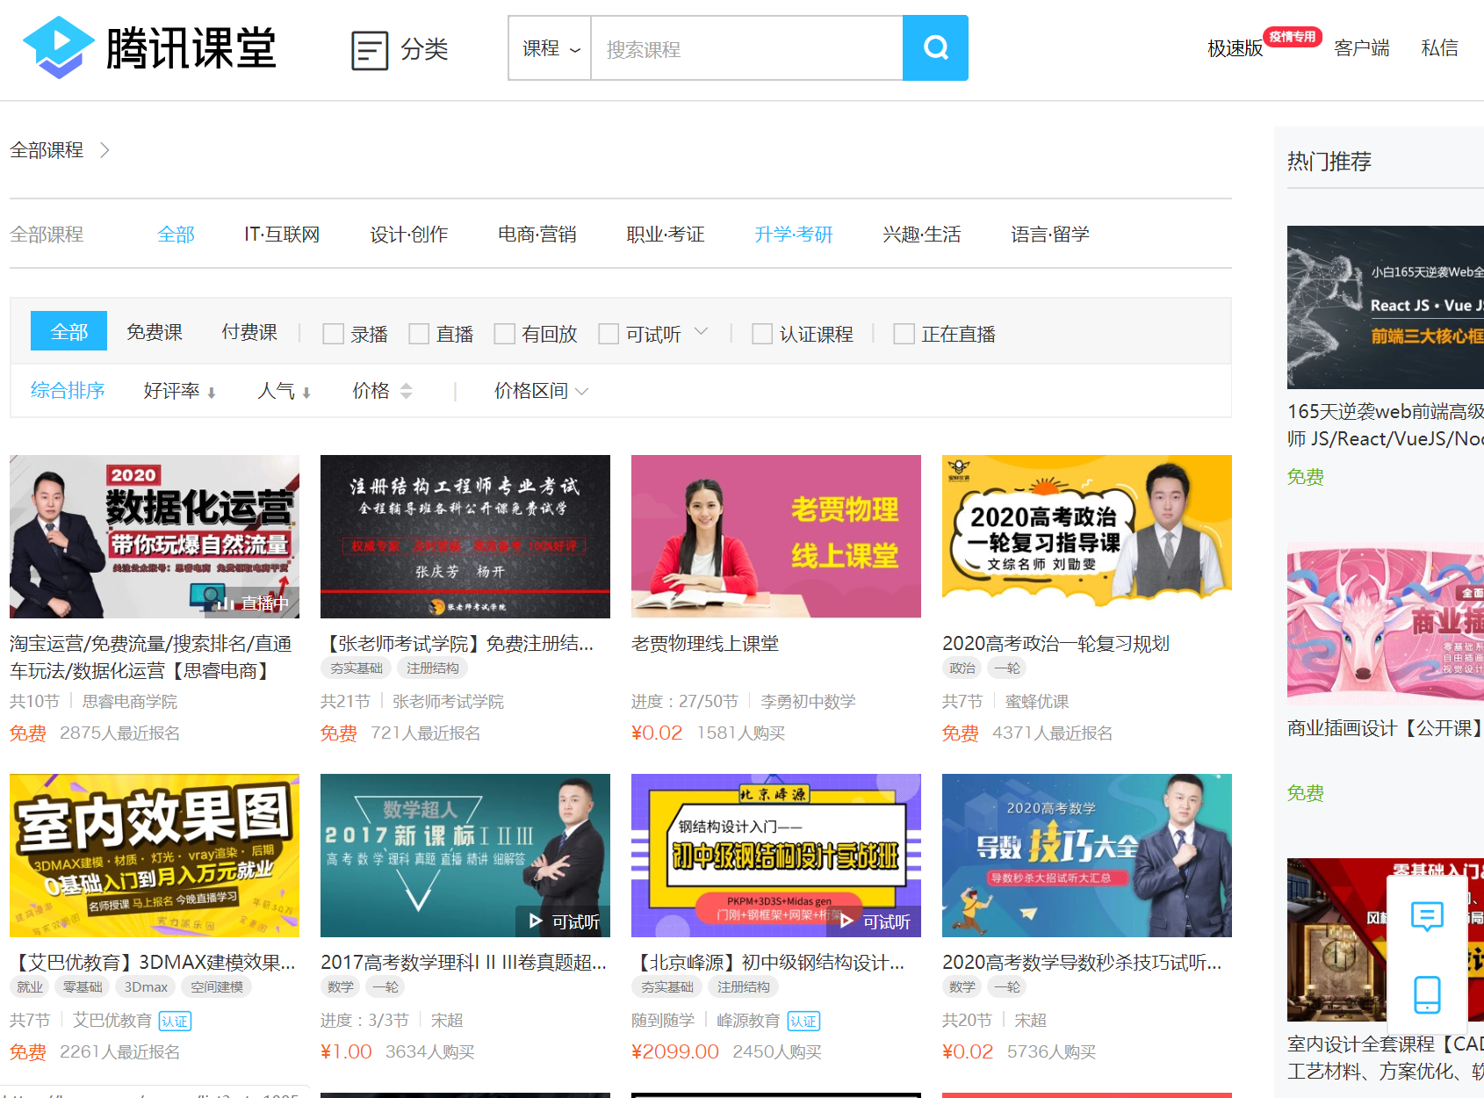Screen dimensions: 1484x1098
Task: Toggle the 价格 sort up-down arrows
Action: click(406, 391)
